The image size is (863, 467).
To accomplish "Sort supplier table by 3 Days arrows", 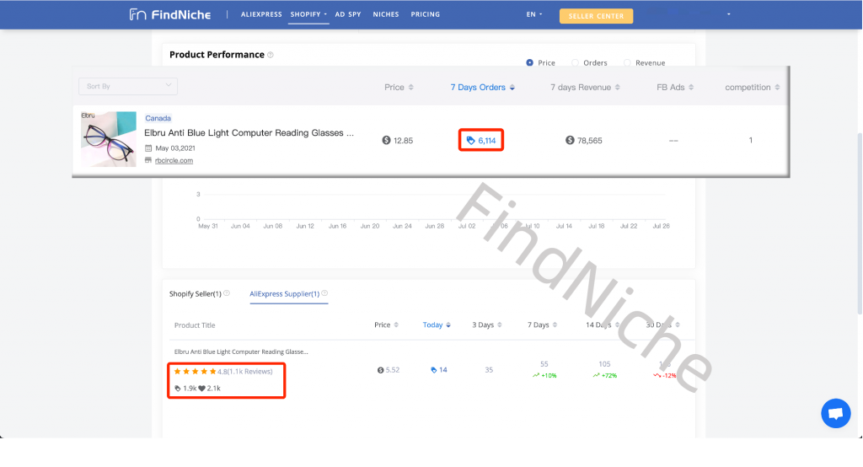I will (500, 325).
